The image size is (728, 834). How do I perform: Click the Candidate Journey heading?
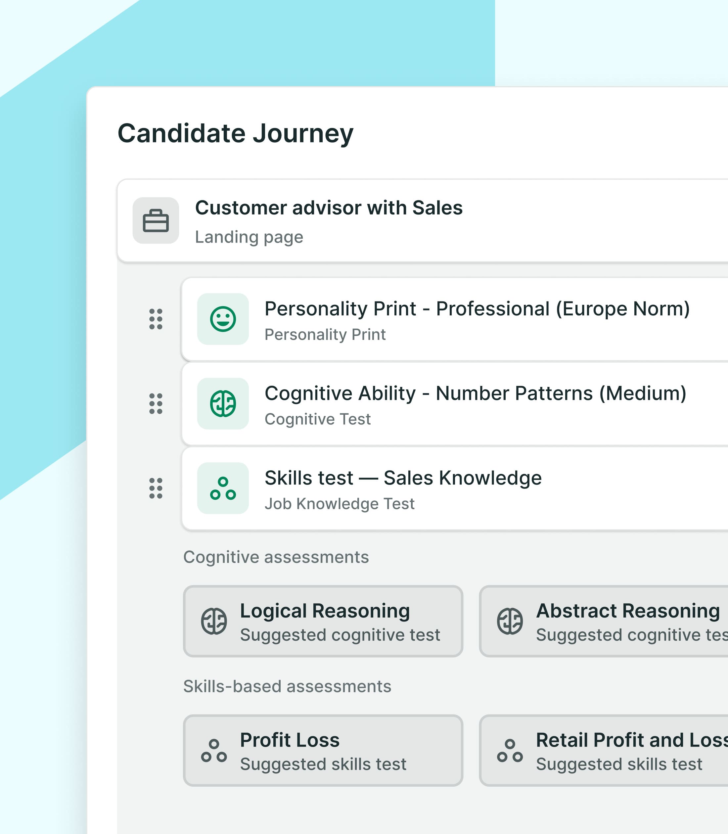point(235,133)
